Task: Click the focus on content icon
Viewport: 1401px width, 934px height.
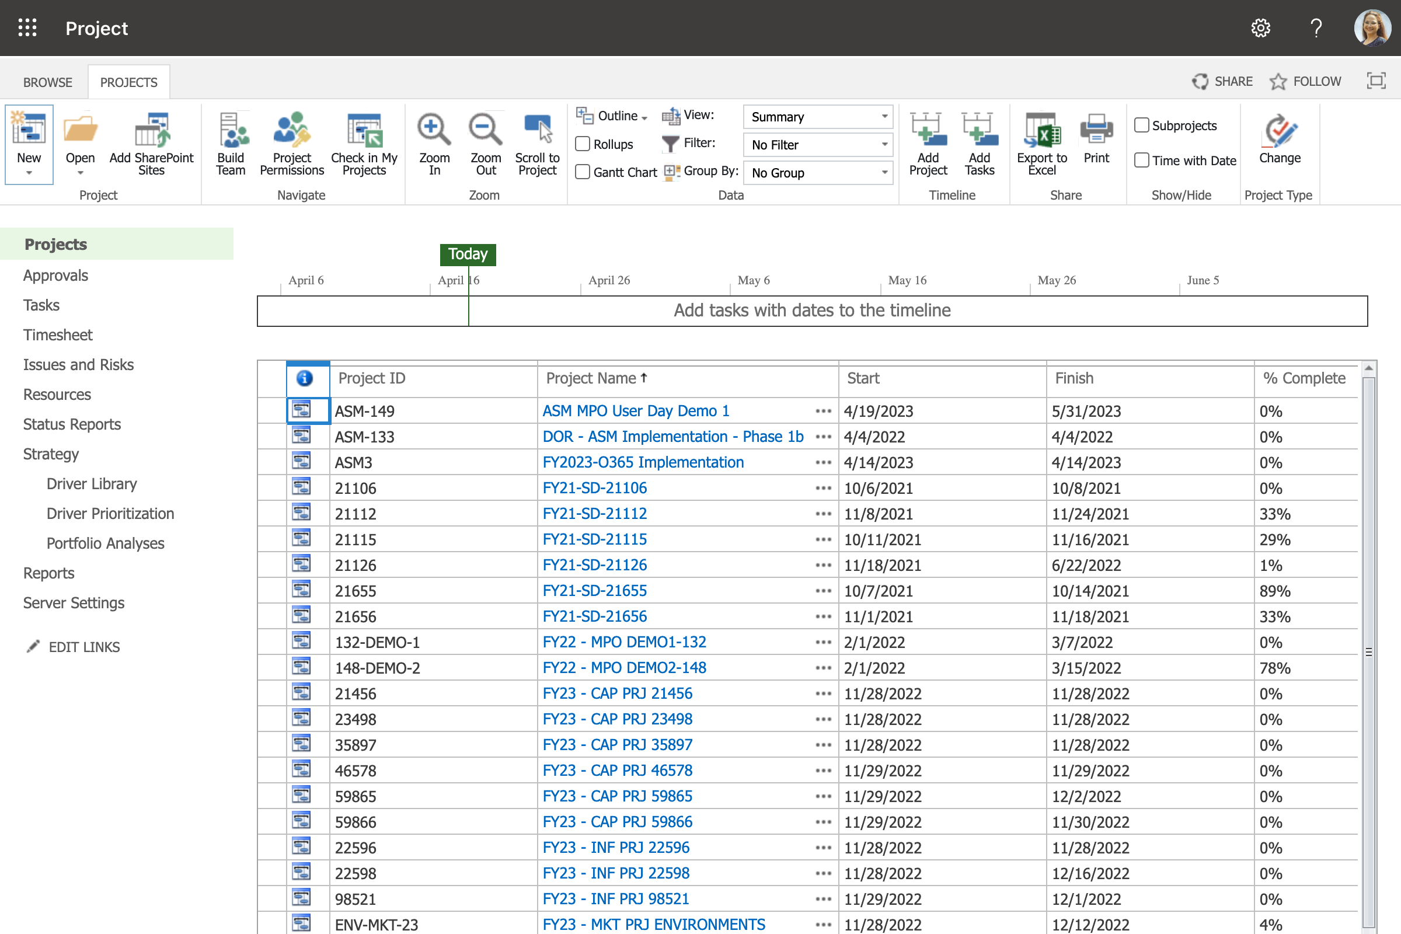Action: coord(1375,81)
